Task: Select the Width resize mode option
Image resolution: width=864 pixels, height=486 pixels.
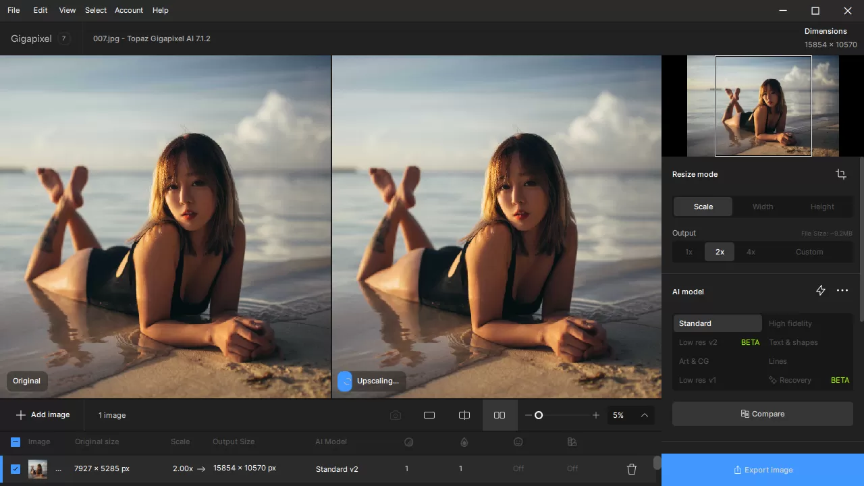Action: tap(763, 207)
